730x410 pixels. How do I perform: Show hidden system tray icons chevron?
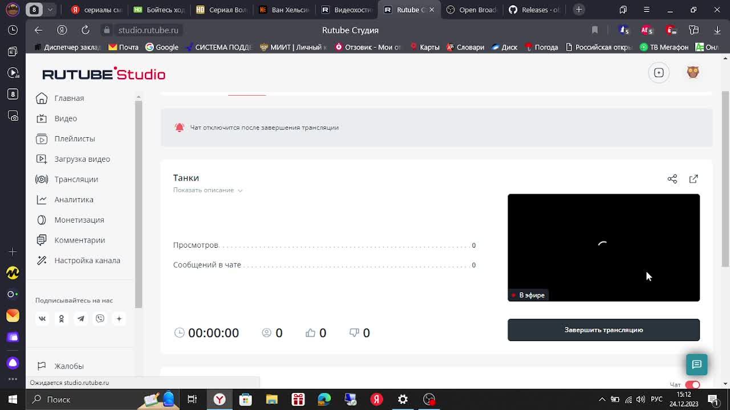coord(602,399)
